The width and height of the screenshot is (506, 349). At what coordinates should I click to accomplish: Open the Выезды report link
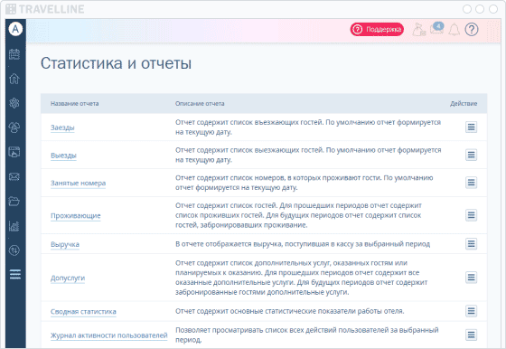point(63,156)
